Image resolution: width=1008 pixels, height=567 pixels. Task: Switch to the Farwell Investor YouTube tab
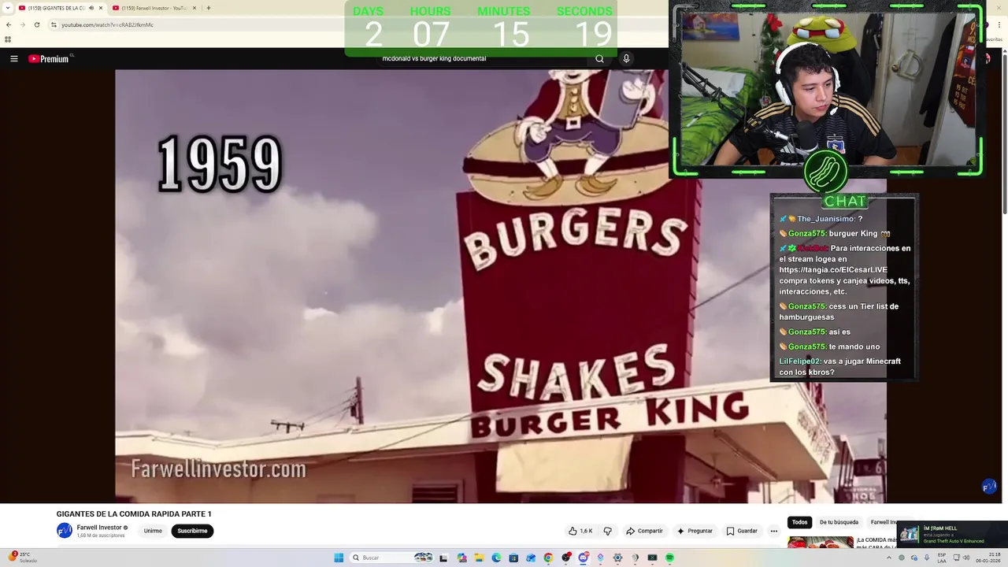[x=153, y=8]
